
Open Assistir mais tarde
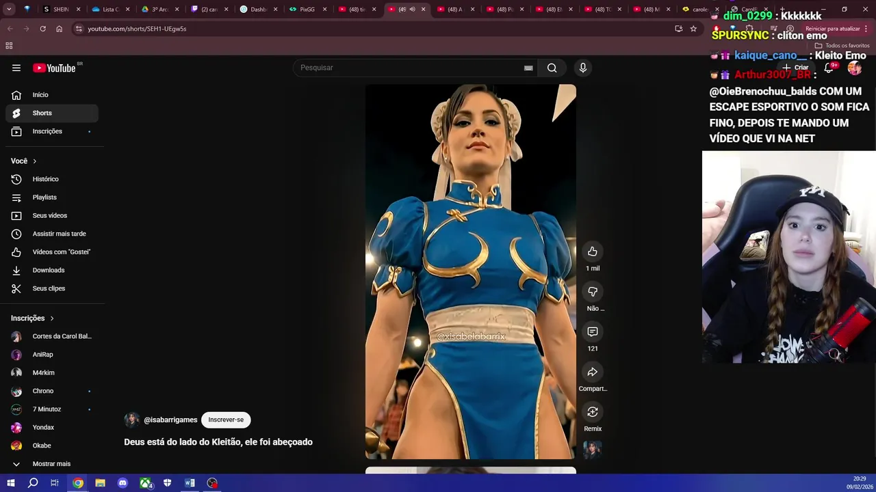(52, 234)
